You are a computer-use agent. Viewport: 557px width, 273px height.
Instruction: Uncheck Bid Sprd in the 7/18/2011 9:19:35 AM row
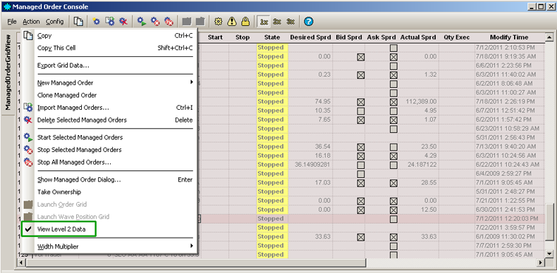pyautogui.click(x=361, y=57)
